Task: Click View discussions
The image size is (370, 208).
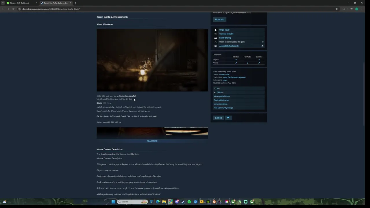Action: tap(238, 104)
